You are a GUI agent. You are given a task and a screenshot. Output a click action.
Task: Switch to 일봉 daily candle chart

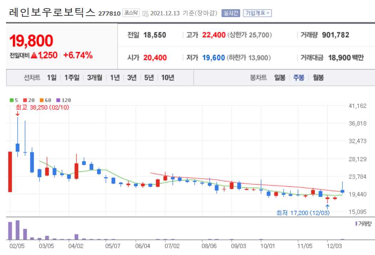coord(279,78)
